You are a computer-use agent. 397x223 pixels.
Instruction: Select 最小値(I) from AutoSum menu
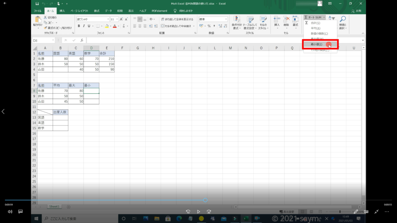(x=317, y=45)
